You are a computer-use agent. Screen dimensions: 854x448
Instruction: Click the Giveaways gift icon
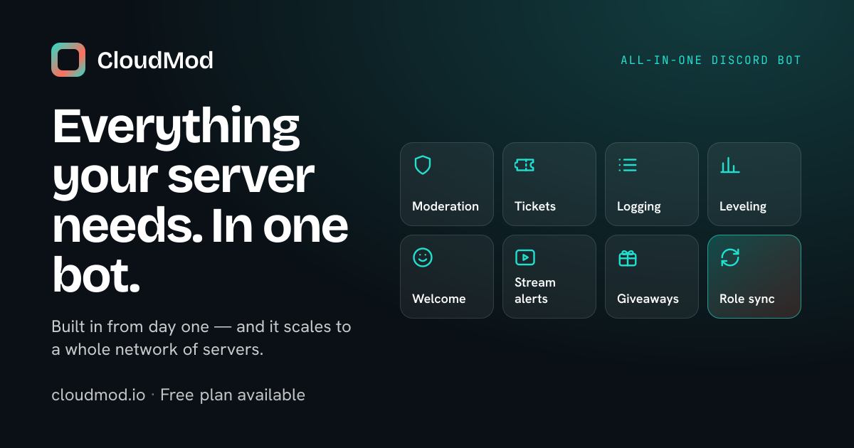click(628, 257)
